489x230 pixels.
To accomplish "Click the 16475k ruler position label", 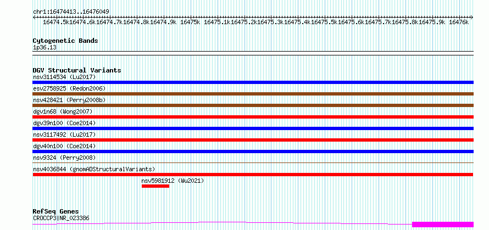I will click(190, 22).
